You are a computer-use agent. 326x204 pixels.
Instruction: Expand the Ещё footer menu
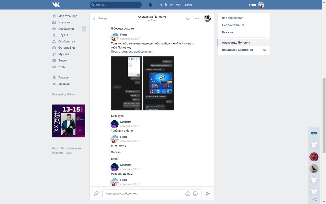click(x=70, y=153)
